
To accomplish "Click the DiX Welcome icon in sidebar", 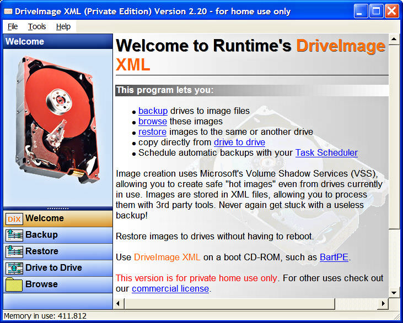I will [x=14, y=219].
